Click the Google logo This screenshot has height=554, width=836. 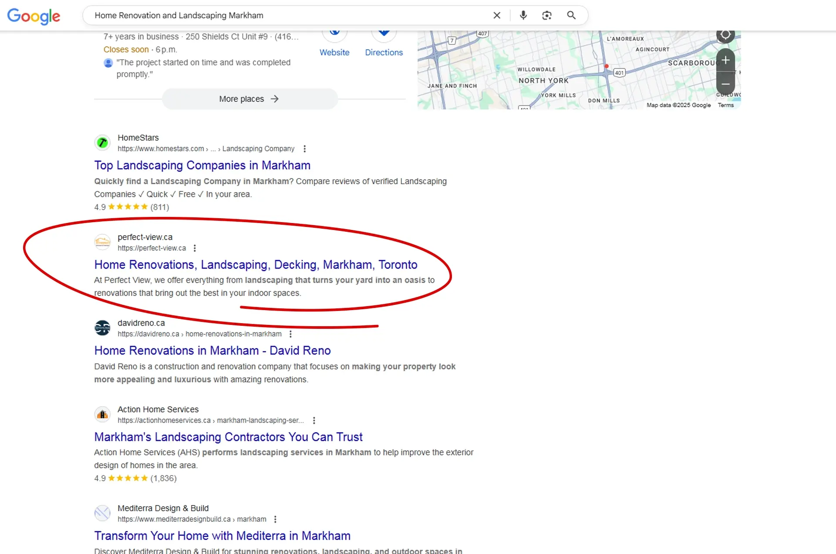point(34,16)
